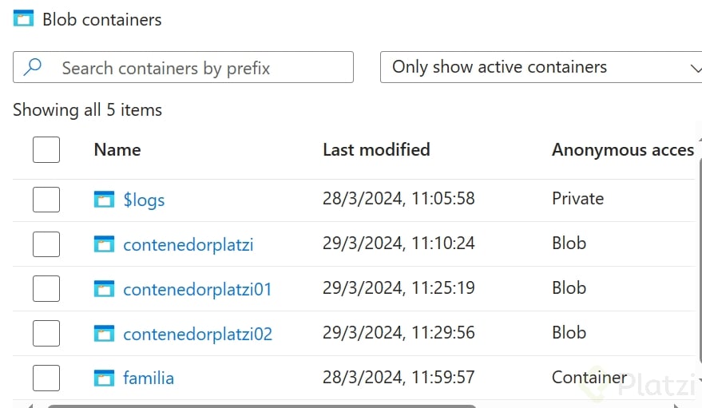
Task: Sort by the Last modified column
Action: (x=376, y=149)
